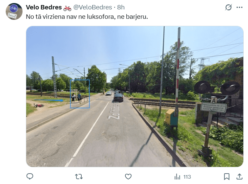This screenshot has width=248, height=184.
Task: Open Velo Bedres profile avatar
Action: [x=14, y=11]
